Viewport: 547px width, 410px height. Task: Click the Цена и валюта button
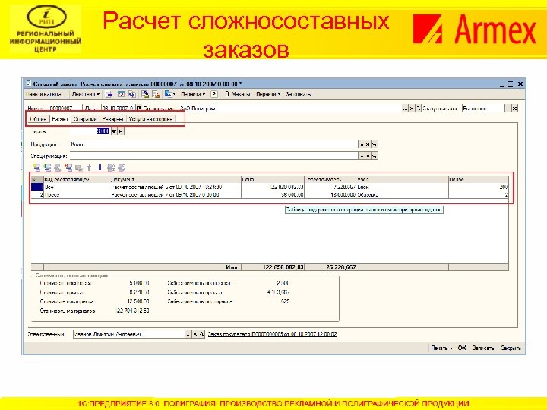[x=46, y=94]
